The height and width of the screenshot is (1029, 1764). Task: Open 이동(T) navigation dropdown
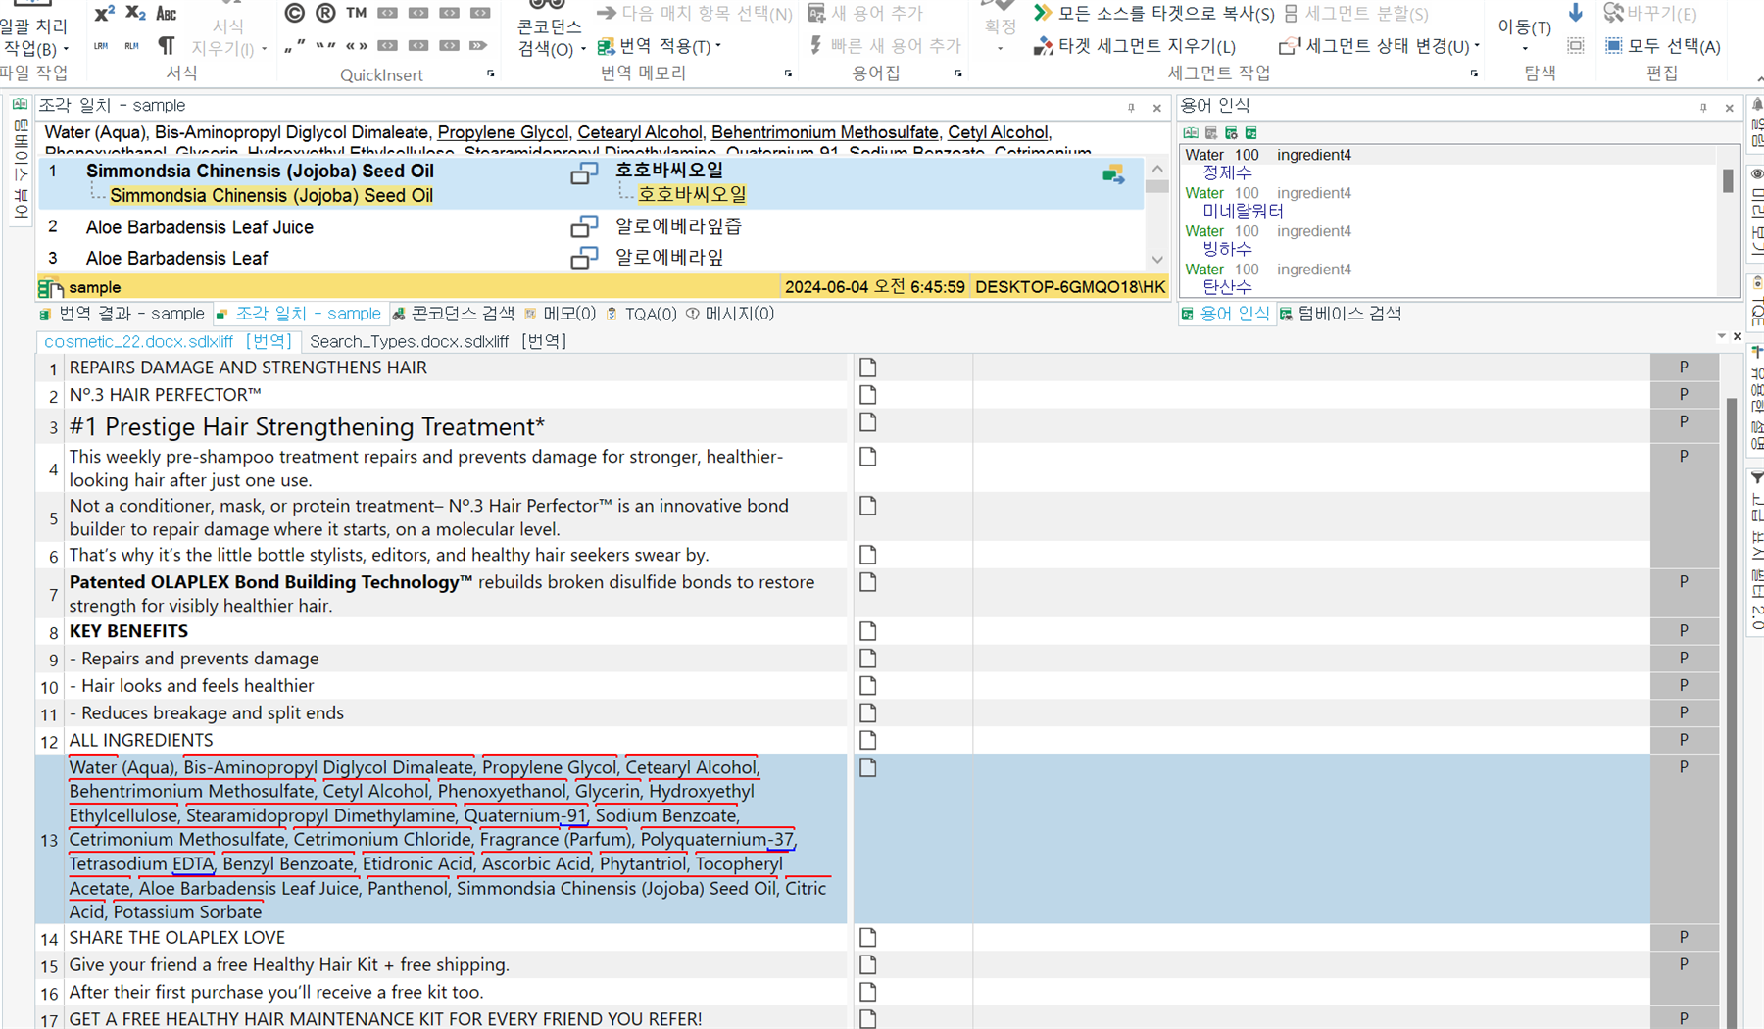(1524, 33)
